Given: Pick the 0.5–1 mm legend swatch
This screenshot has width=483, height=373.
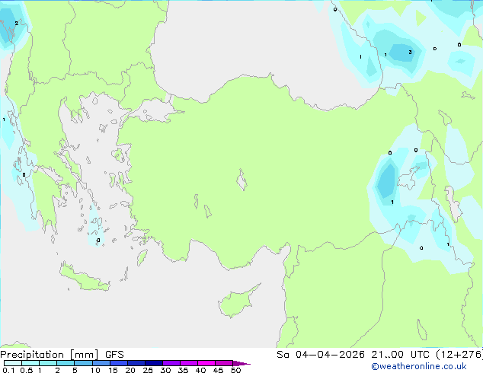Looking at the screenshot, I should pyautogui.click(x=30, y=363).
